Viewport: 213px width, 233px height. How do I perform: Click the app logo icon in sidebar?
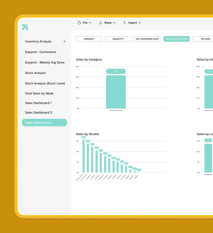pos(25,27)
